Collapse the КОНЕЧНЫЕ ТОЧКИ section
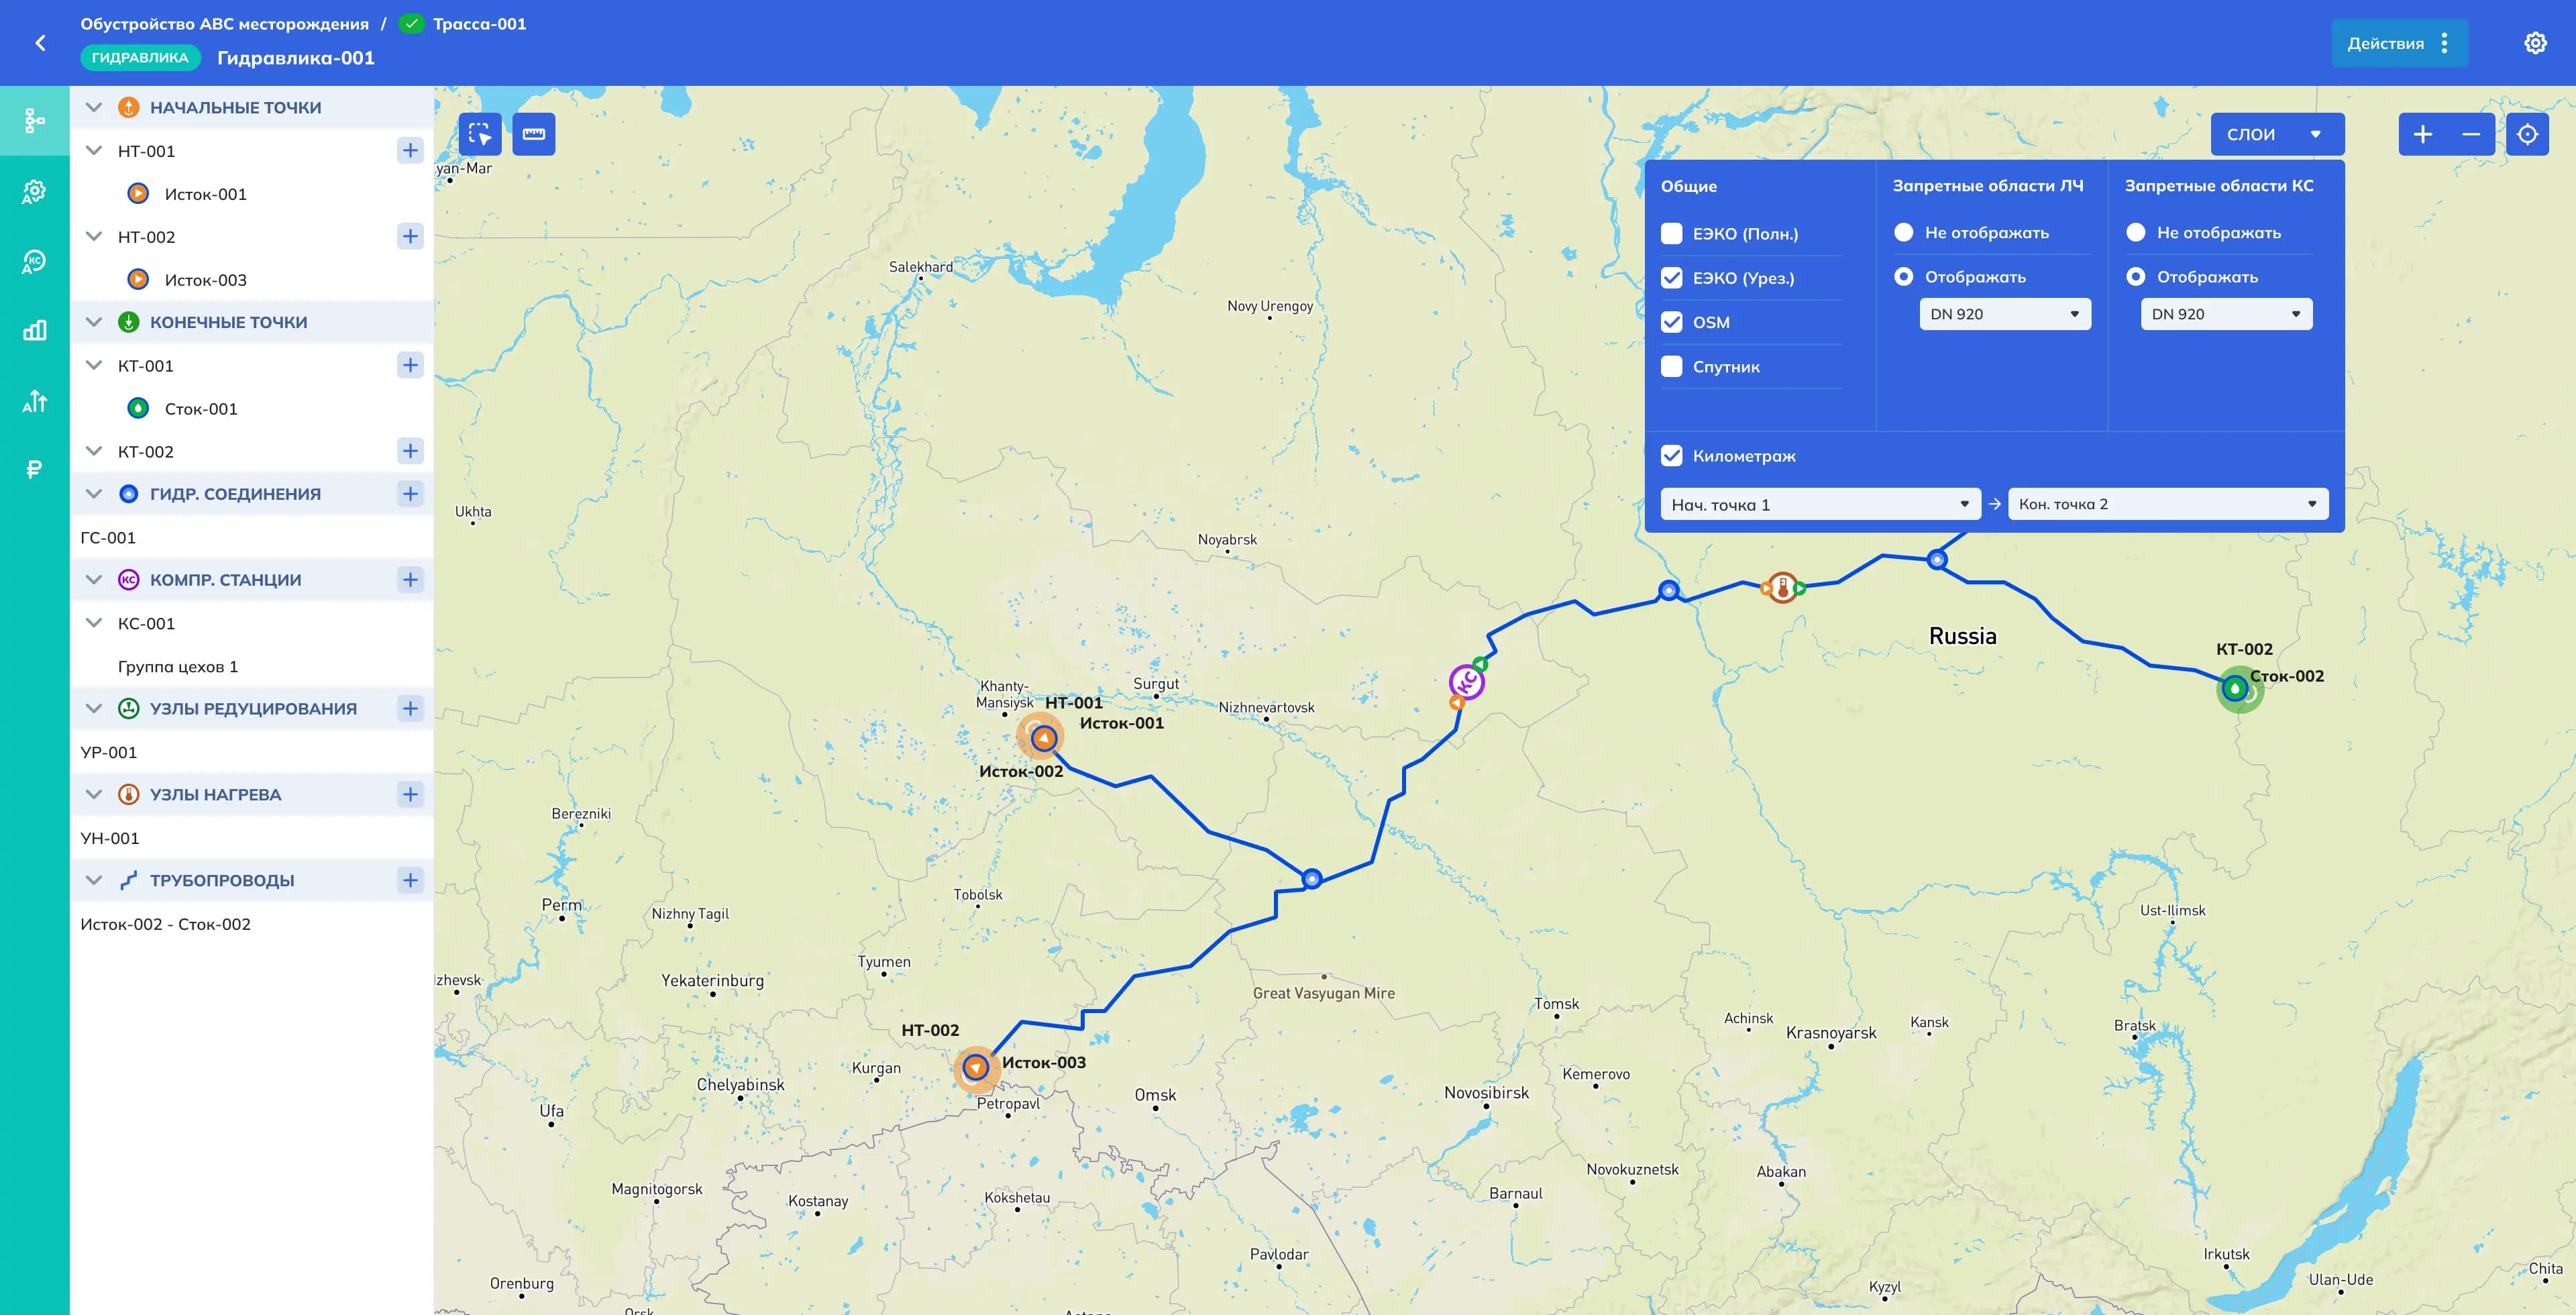Image resolution: width=2576 pixels, height=1315 pixels. tap(94, 322)
